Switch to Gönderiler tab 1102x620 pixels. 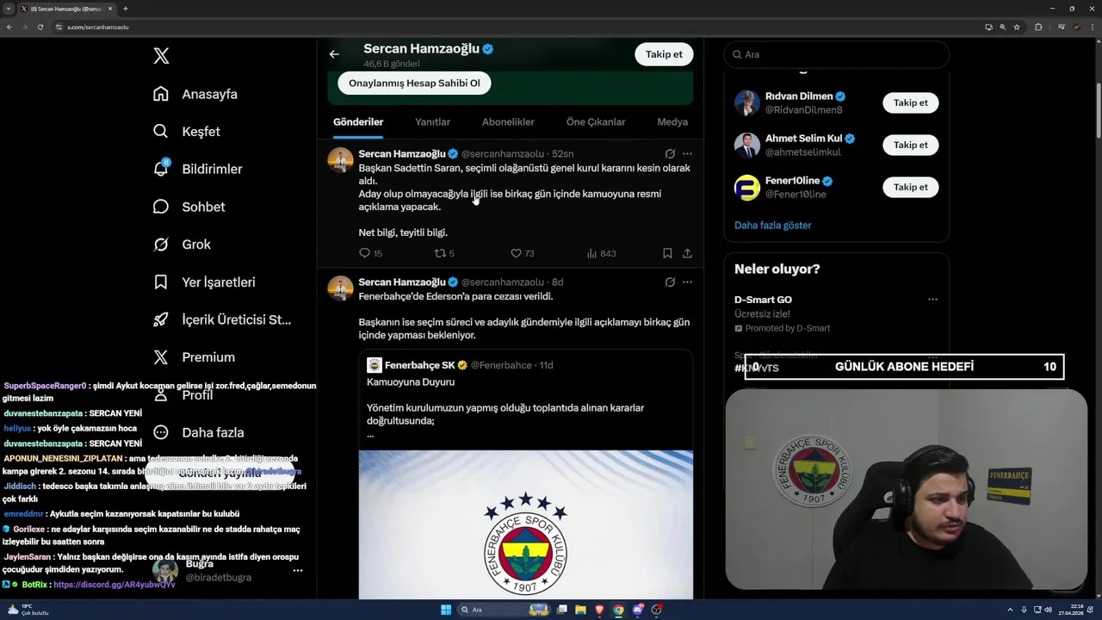[358, 122]
